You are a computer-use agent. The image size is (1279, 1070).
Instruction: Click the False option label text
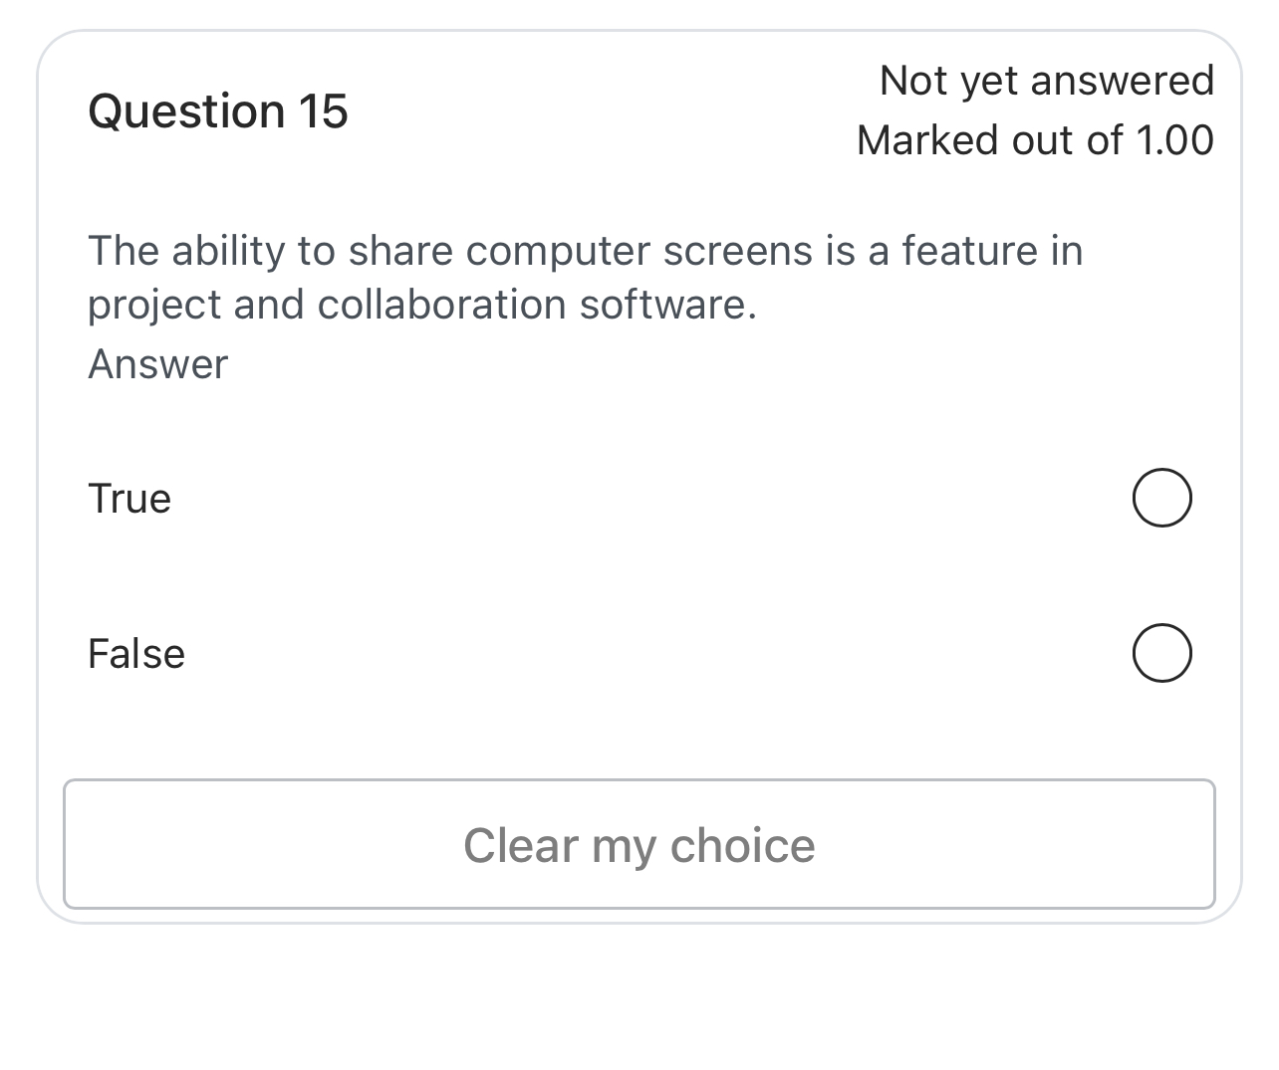135,653
